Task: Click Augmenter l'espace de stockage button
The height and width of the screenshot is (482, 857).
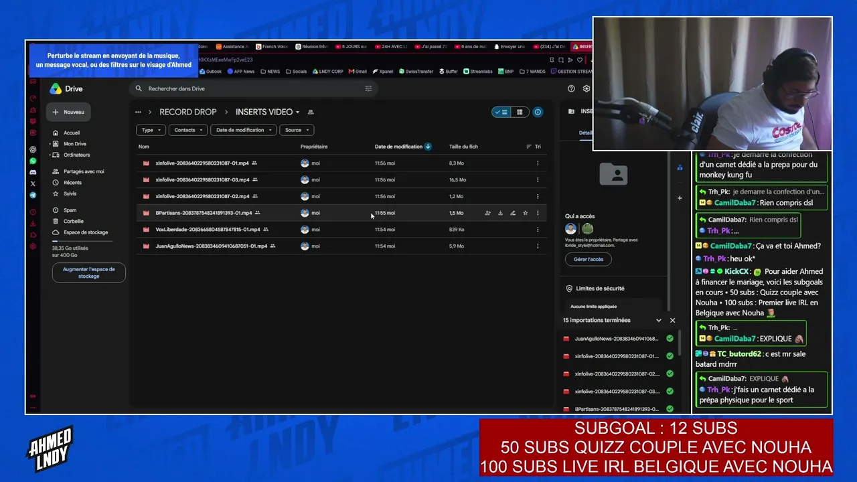Action: 89,272
